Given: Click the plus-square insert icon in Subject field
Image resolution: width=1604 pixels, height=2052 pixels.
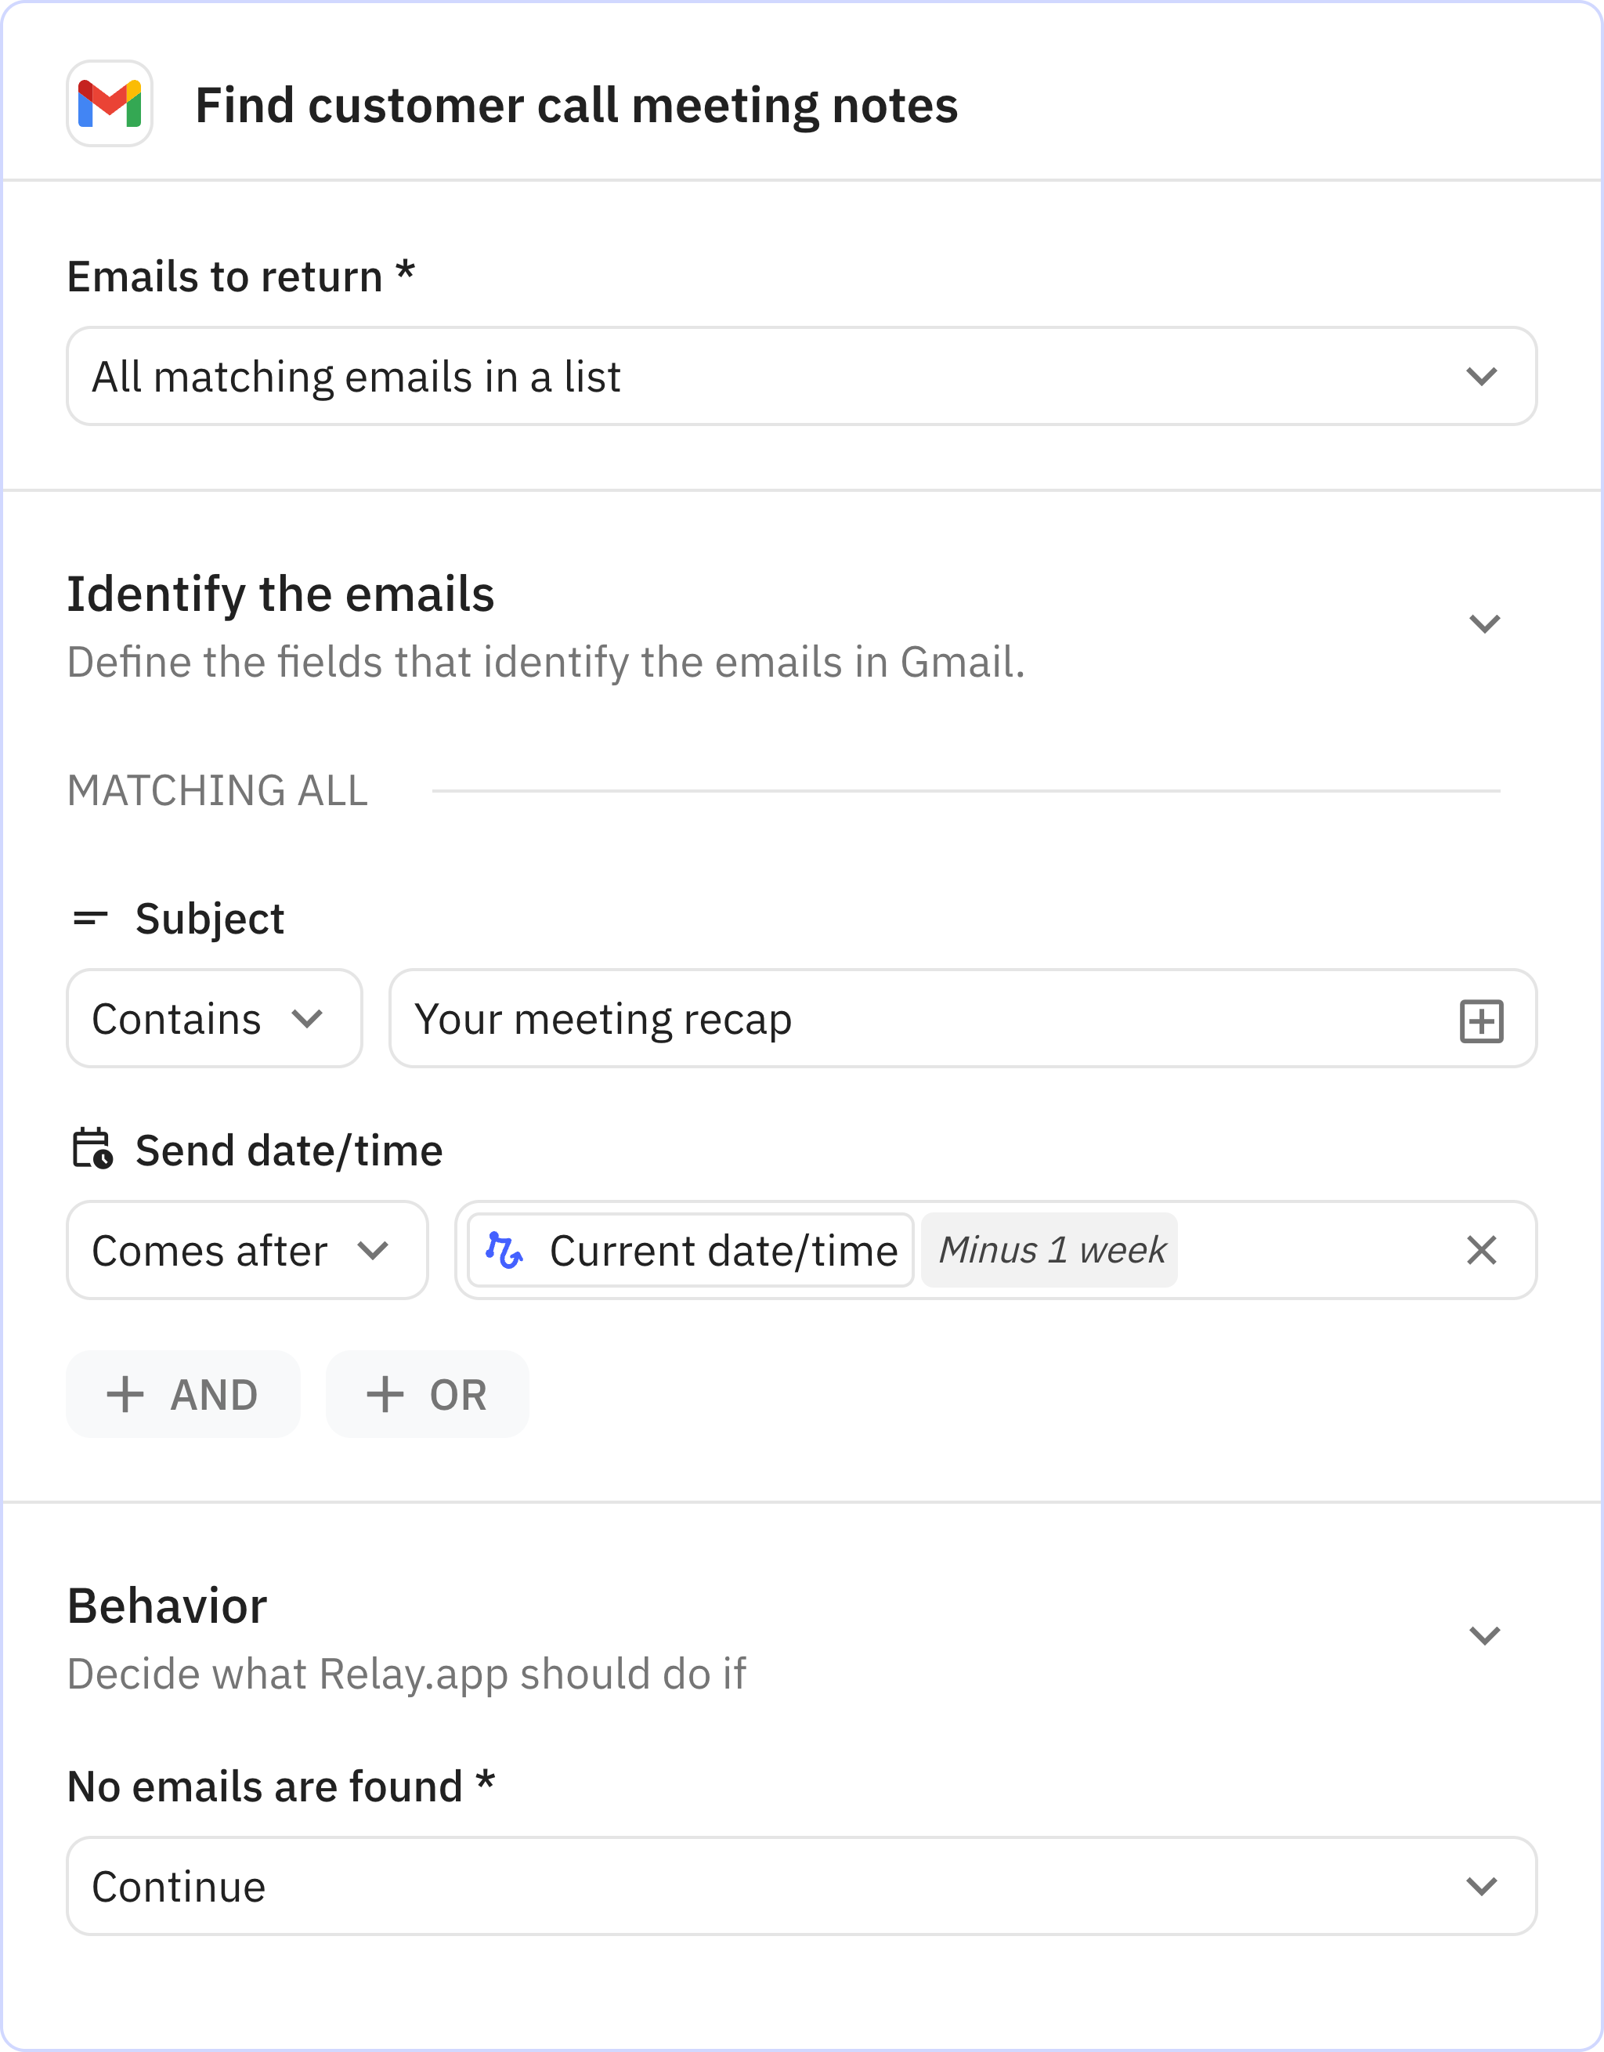Looking at the screenshot, I should (x=1481, y=1021).
